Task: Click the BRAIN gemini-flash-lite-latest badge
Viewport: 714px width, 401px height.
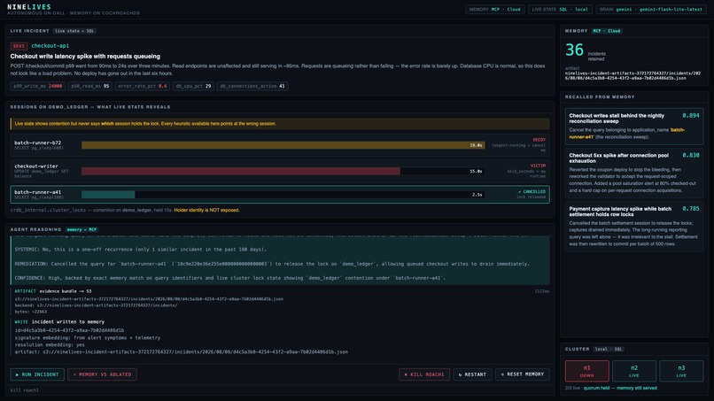Action: coord(651,9)
